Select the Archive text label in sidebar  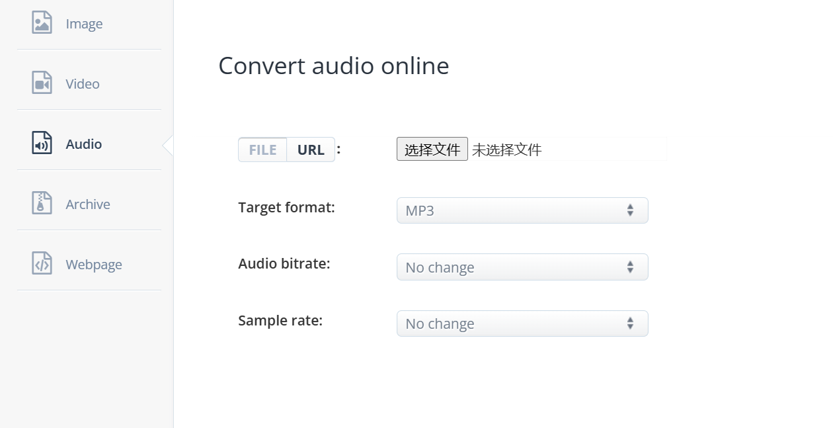[x=88, y=204]
